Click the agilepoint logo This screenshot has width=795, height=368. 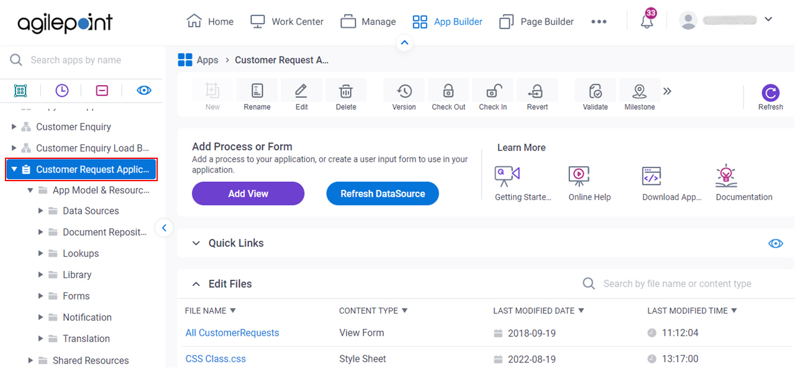point(65,23)
